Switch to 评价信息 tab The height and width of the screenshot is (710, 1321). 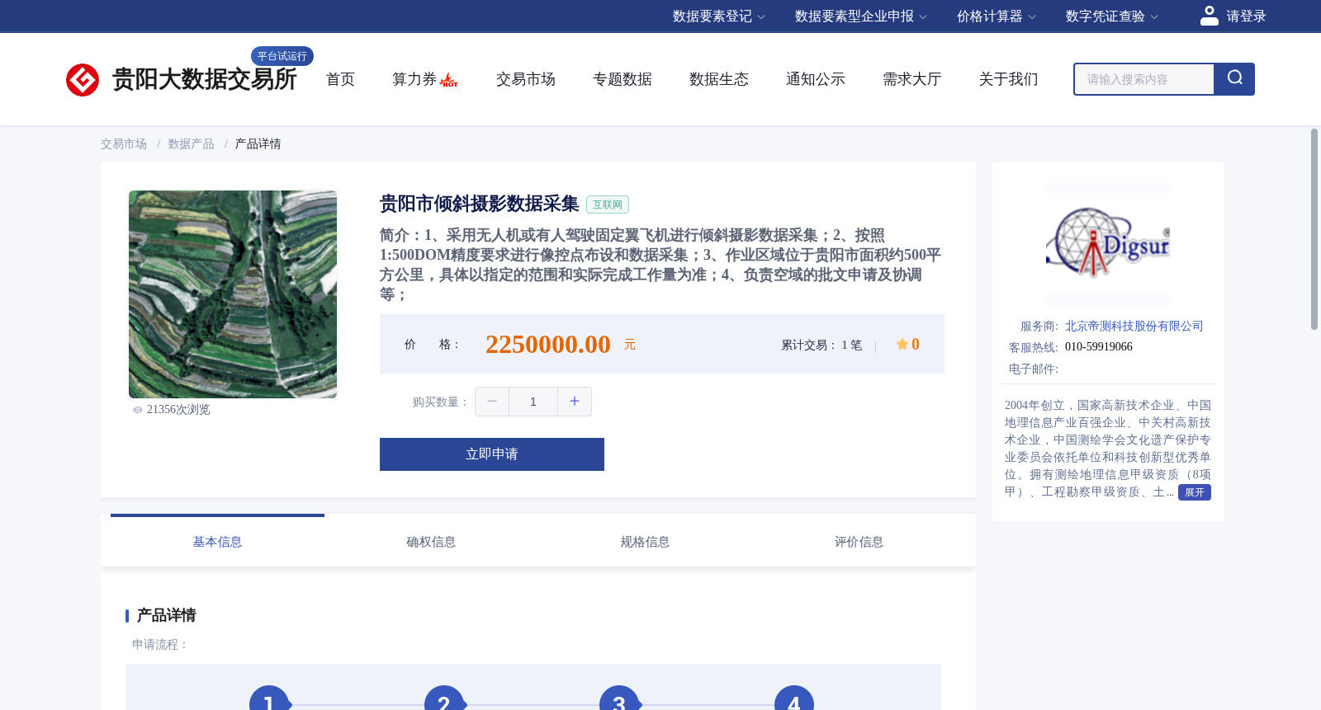coord(859,542)
